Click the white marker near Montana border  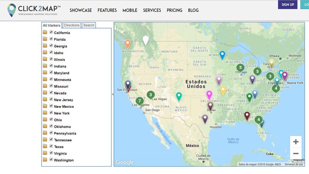(x=146, y=40)
